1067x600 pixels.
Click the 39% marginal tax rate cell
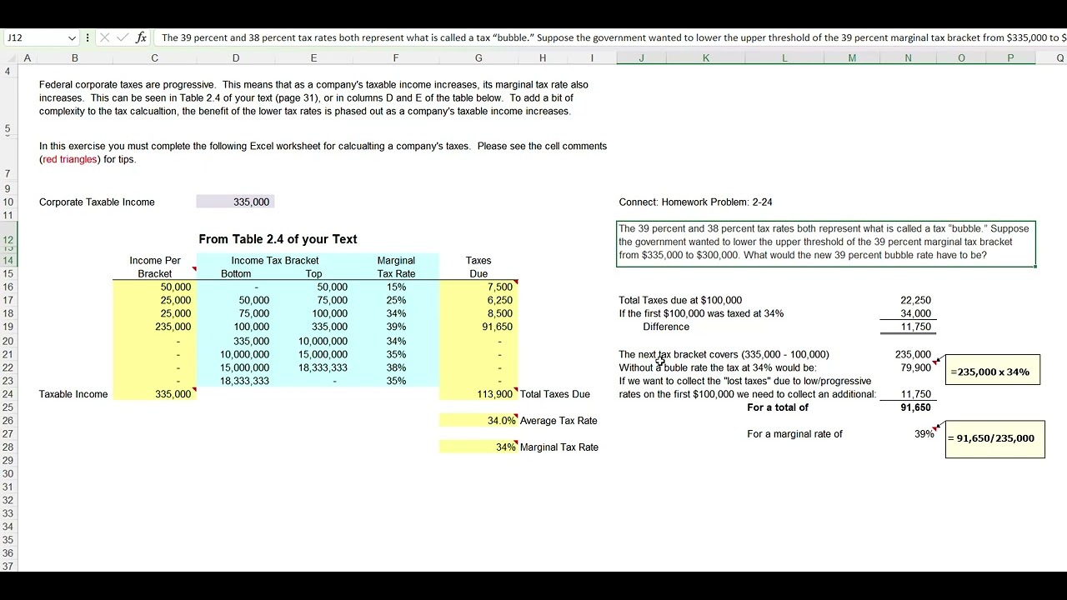[x=396, y=327]
